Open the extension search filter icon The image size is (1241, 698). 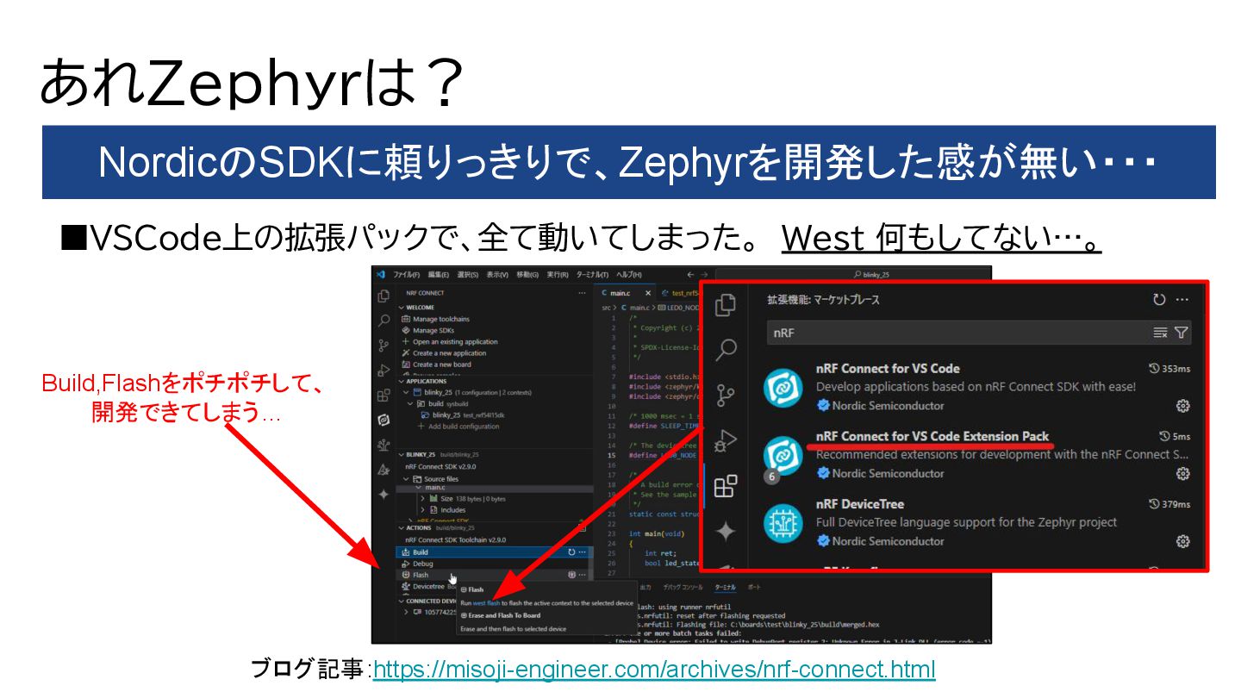pyautogui.click(x=1182, y=333)
